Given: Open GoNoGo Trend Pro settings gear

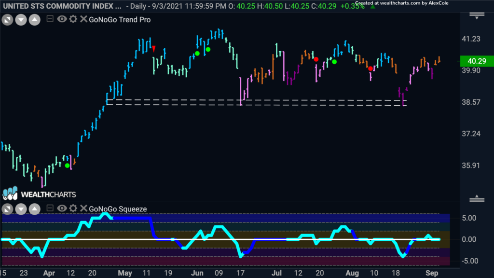Looking at the screenshot, I should pyautogui.click(x=73, y=19).
